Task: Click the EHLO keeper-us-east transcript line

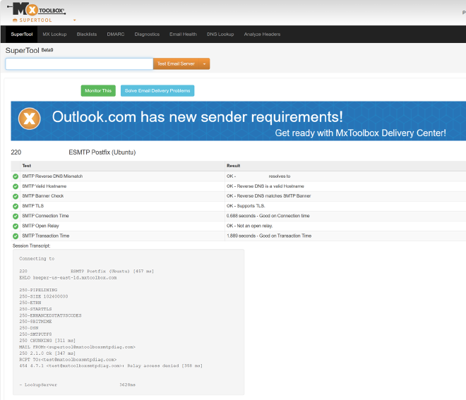Action: tap(68, 278)
